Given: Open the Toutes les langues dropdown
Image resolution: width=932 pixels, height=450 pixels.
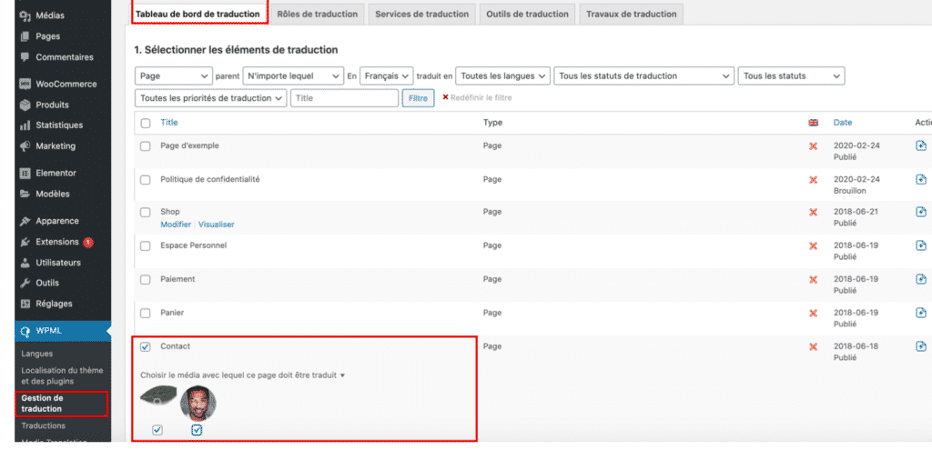Looking at the screenshot, I should (x=502, y=76).
